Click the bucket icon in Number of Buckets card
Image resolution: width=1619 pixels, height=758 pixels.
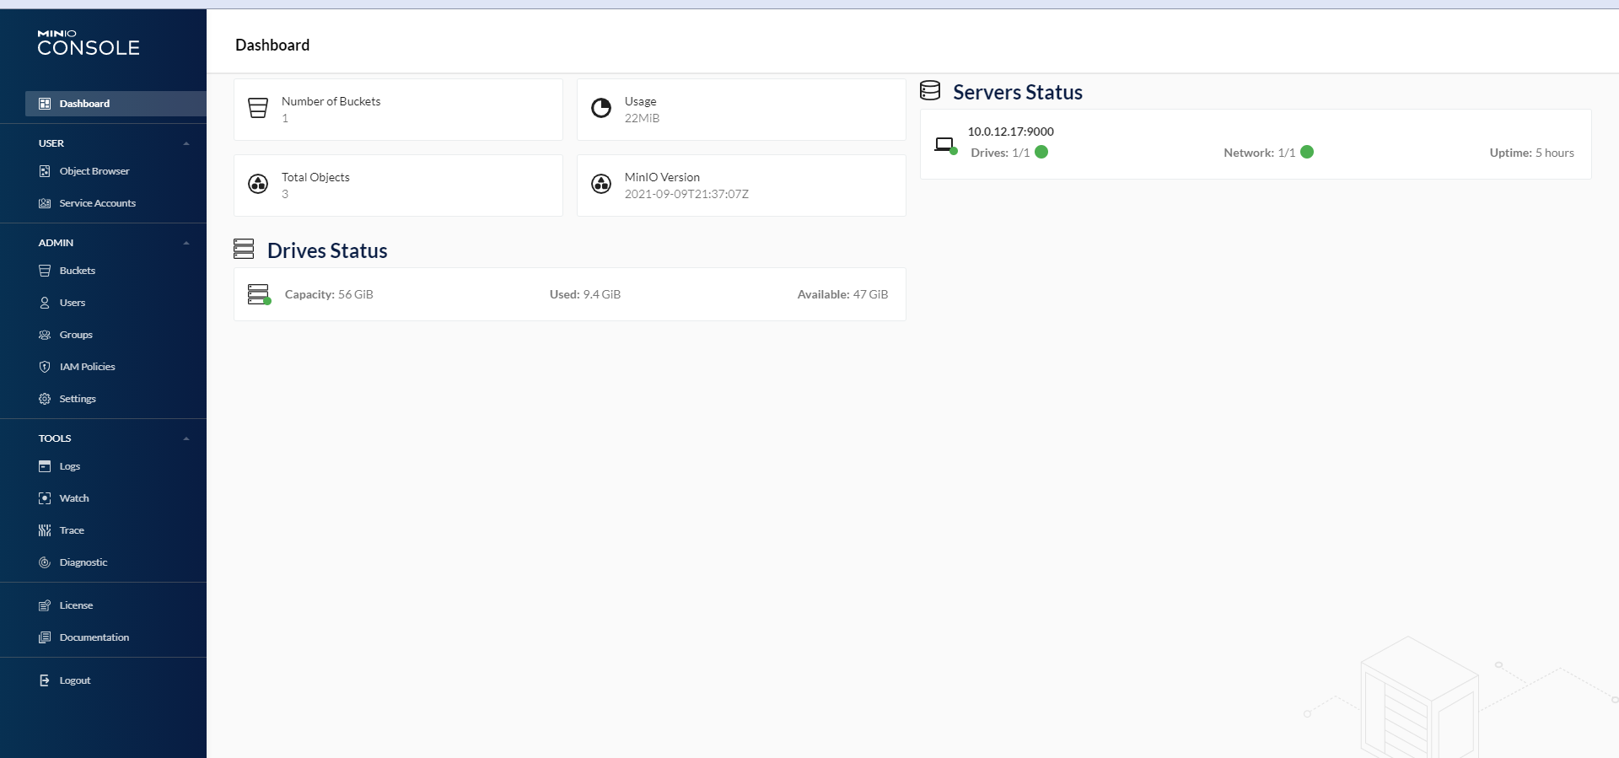click(x=258, y=108)
